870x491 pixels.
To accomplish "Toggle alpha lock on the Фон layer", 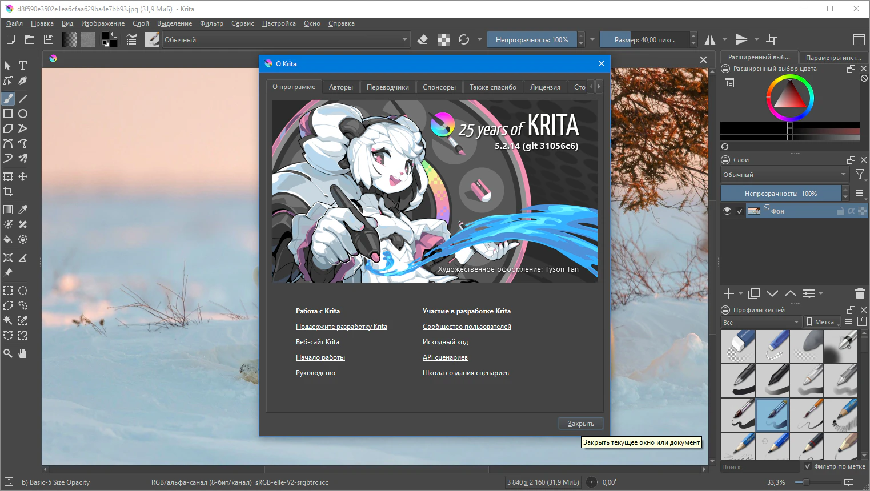I will (x=851, y=211).
